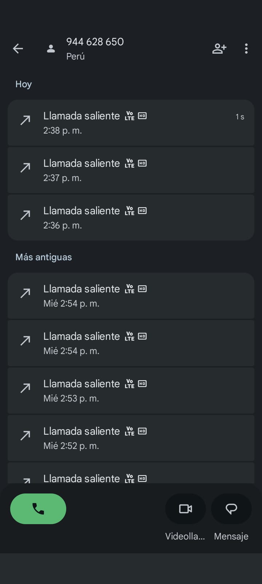Tap the message bubble icon
The image size is (262, 584).
(231, 508)
